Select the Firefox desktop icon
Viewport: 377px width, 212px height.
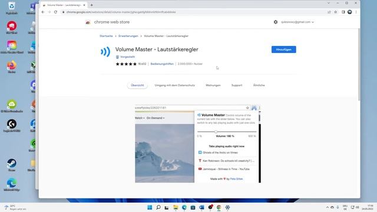[x=12, y=67]
